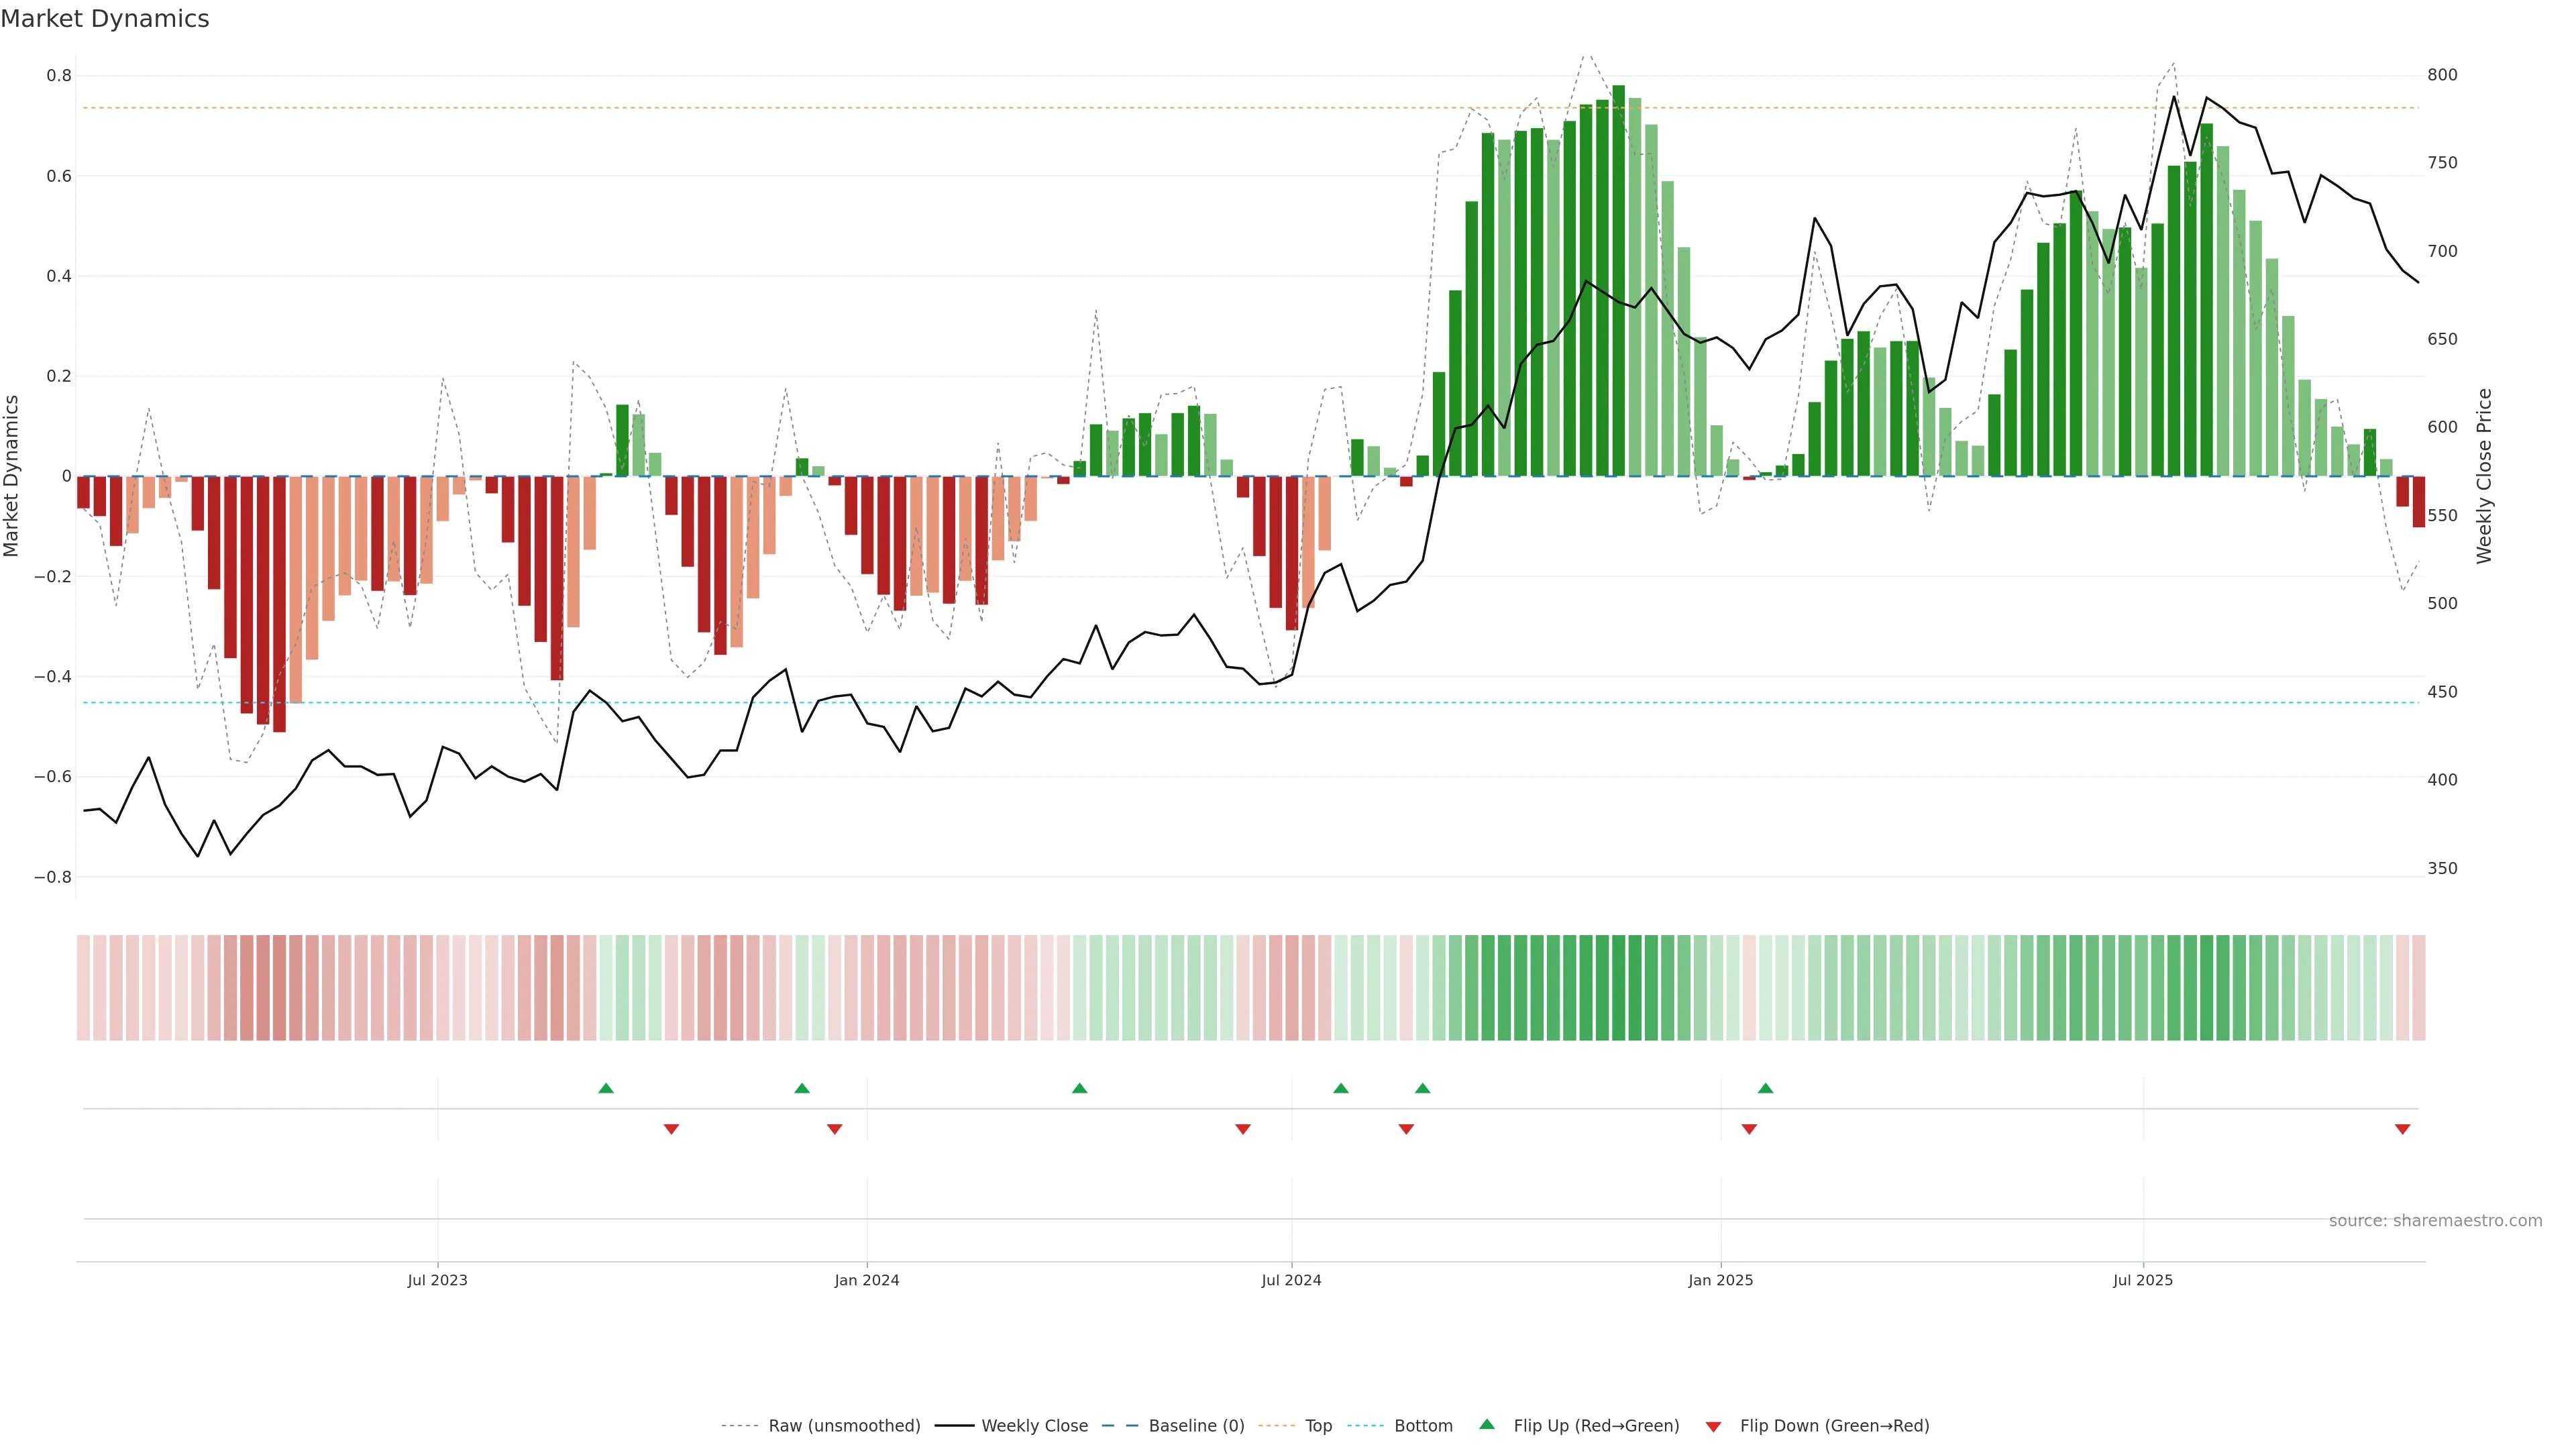Viewport: 2576px width, 1449px height.
Task: Click the third green flip-up triangle marker
Action: tap(1079, 1088)
